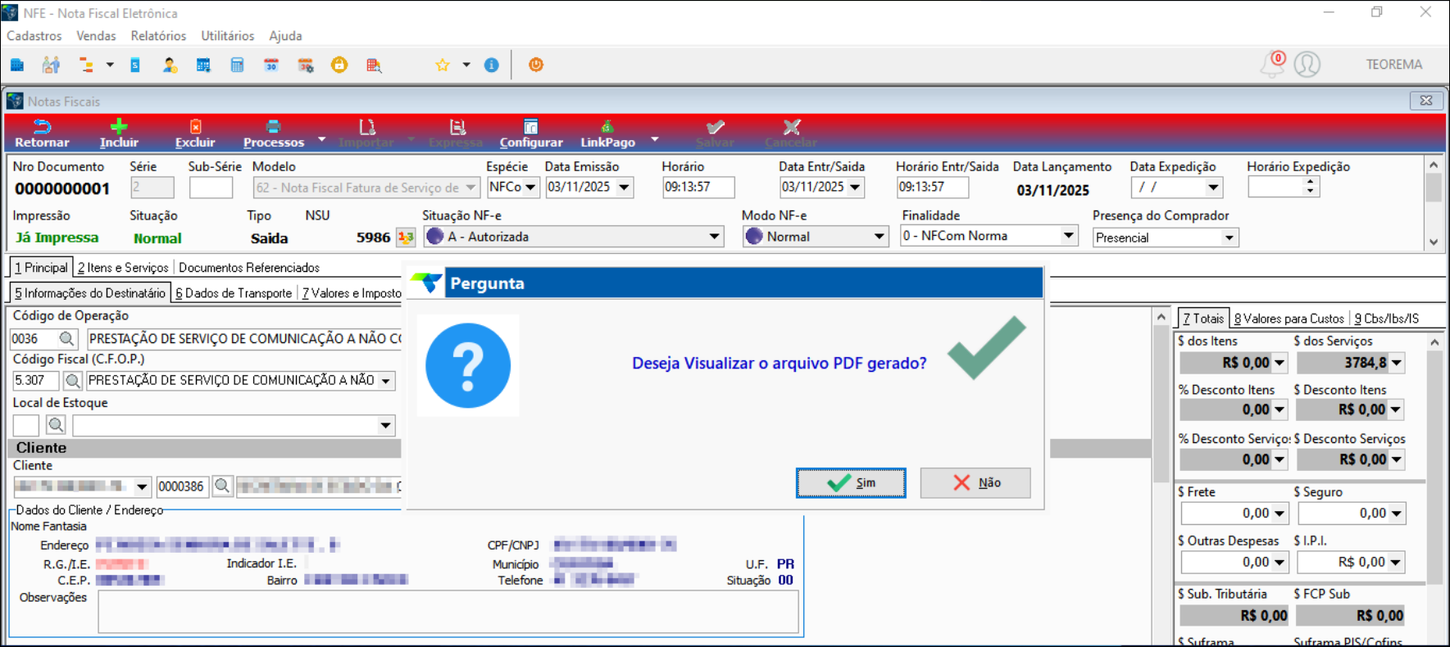Expand the Situação NF-e dropdown
This screenshot has height=647, width=1450.
click(x=714, y=237)
